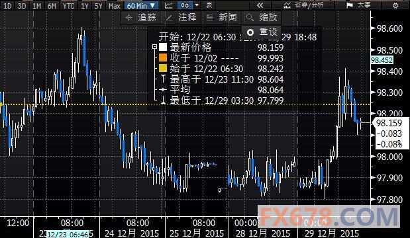Collapse the legend with the minus box

pyautogui.click(x=154, y=47)
